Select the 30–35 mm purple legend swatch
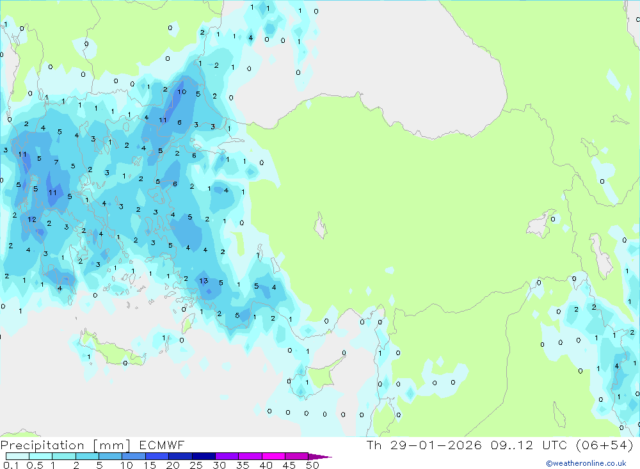The width and height of the screenshot is (640, 469). click(227, 456)
